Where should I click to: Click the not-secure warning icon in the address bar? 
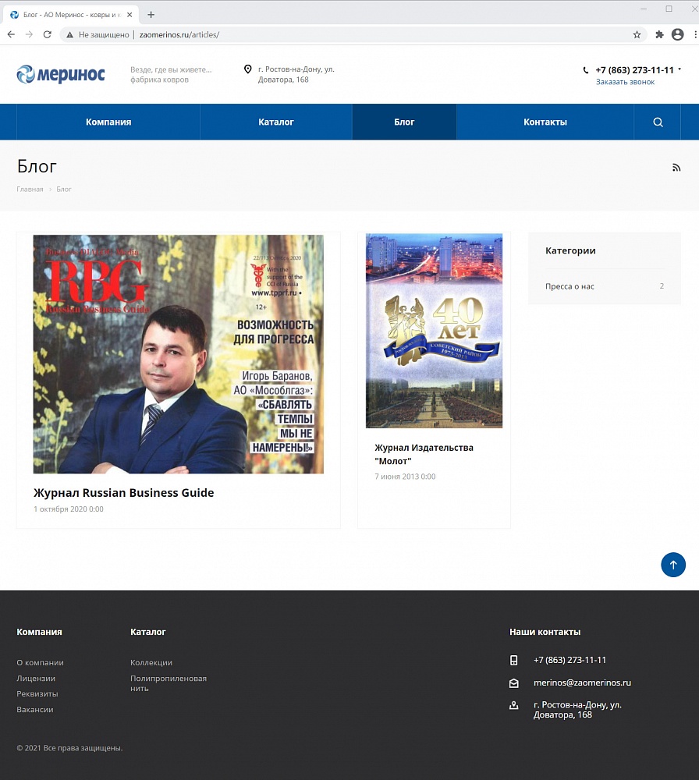pos(69,35)
